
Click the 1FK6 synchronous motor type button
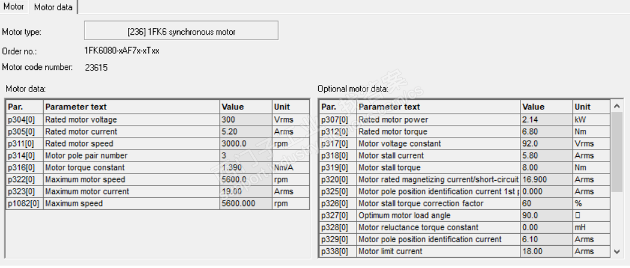[181, 31]
